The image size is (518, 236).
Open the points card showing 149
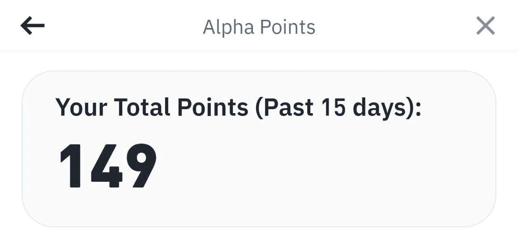(259, 149)
